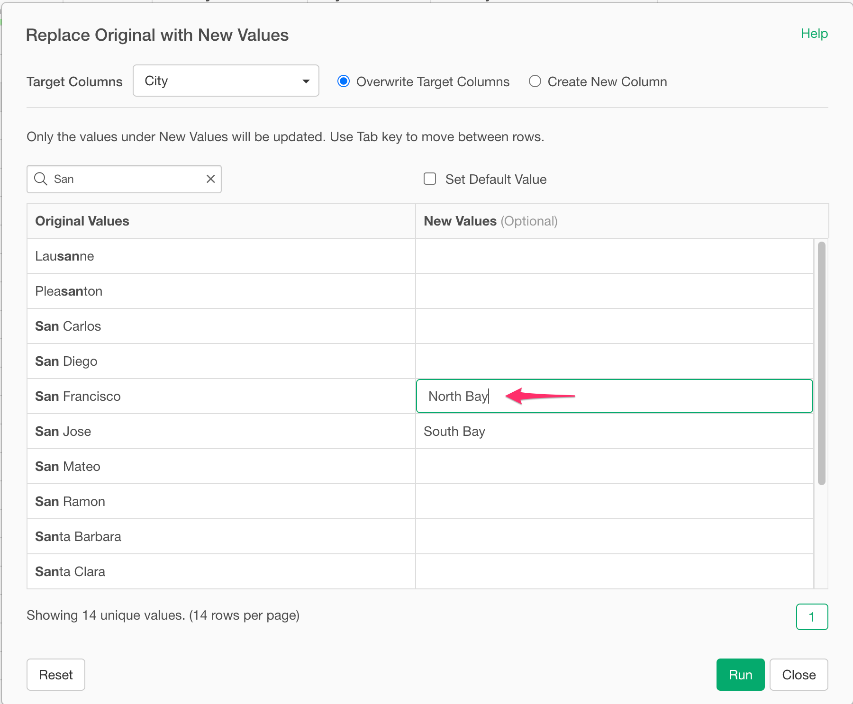Close the replace values dialog

pyautogui.click(x=799, y=675)
